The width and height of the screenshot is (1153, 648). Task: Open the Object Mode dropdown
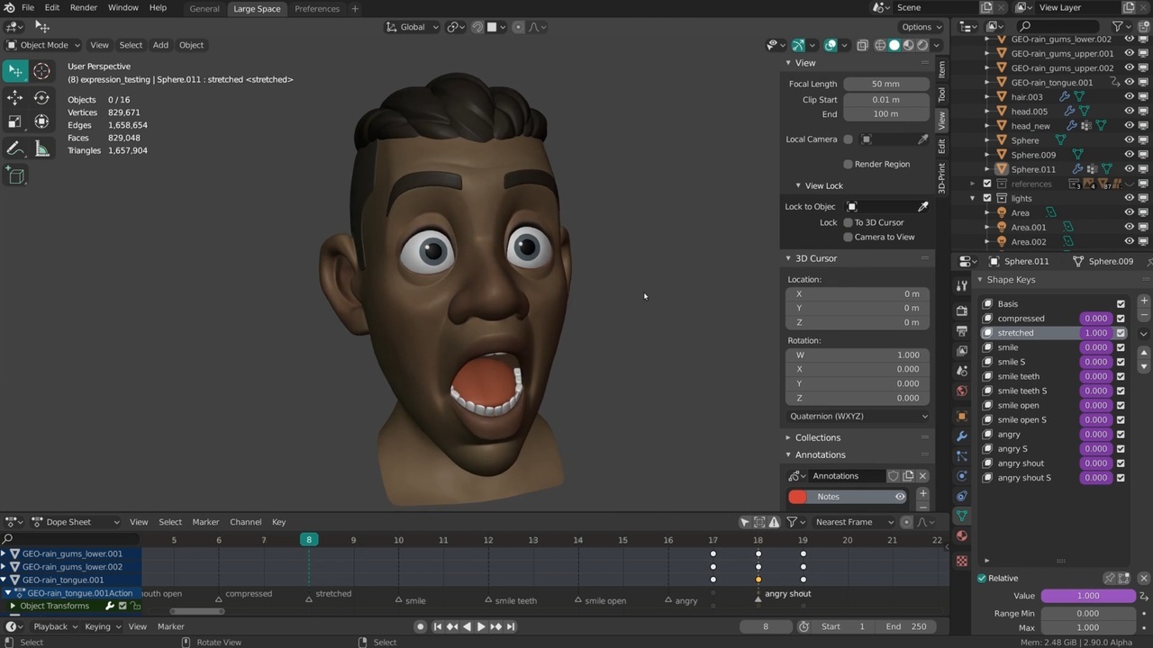click(43, 45)
